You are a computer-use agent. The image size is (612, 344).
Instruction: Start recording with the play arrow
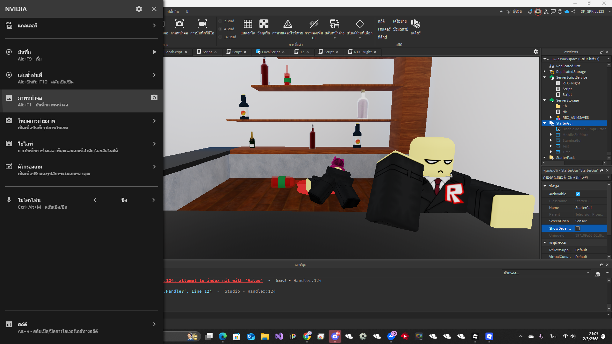point(155,52)
